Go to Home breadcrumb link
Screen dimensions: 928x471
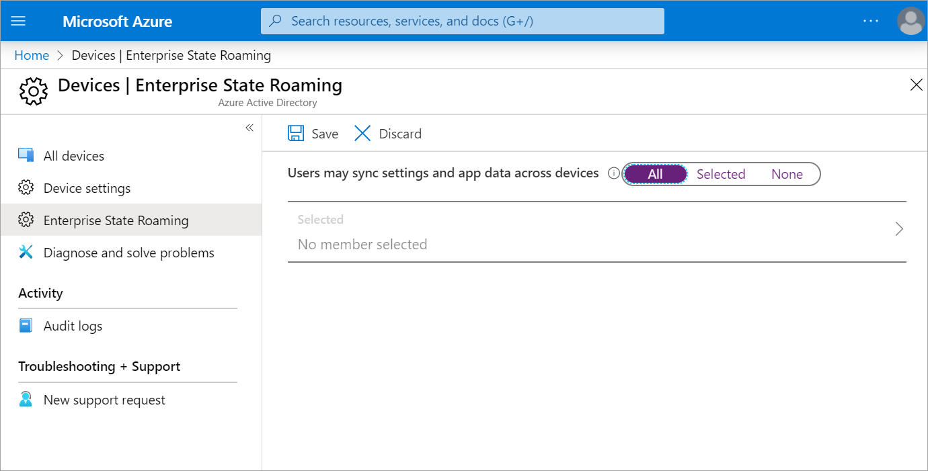32,55
